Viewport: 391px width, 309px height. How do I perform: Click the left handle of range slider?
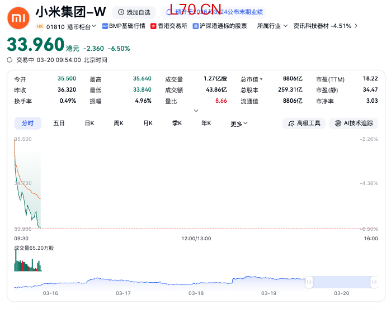pyautogui.click(x=309, y=282)
